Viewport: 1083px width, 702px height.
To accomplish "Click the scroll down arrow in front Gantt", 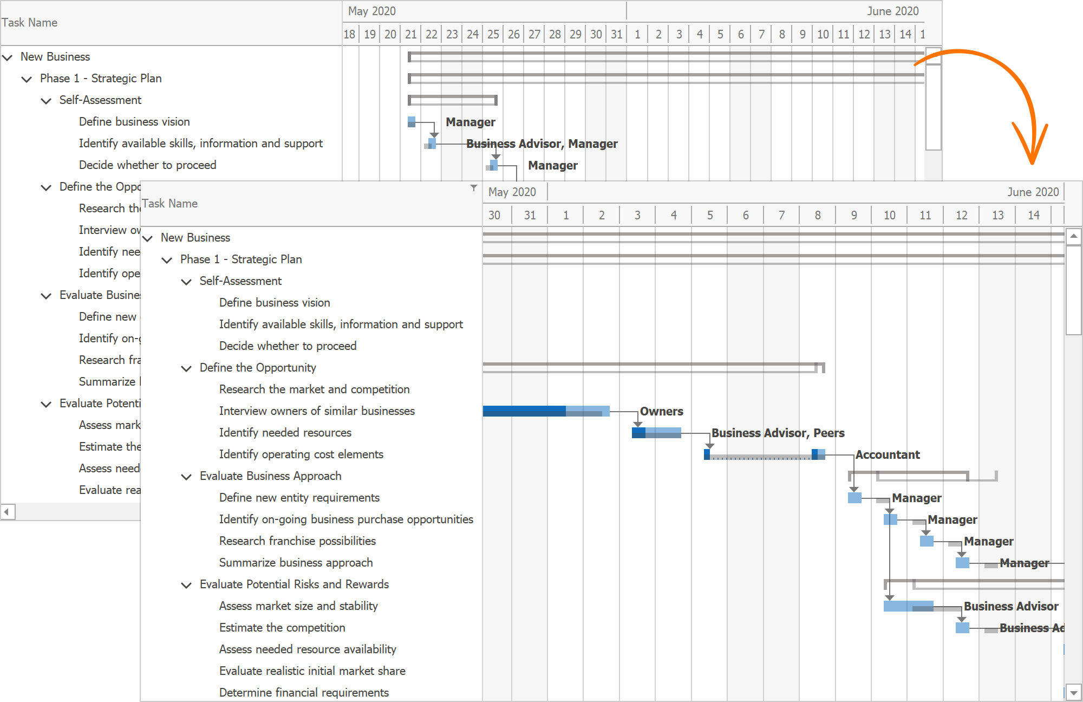I will 1073,693.
